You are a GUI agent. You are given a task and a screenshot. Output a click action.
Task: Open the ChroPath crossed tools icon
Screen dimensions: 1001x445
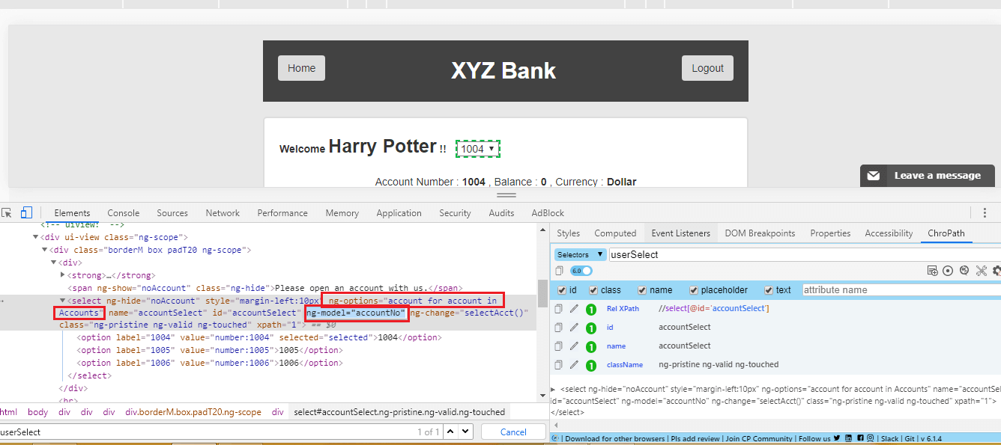coord(981,271)
